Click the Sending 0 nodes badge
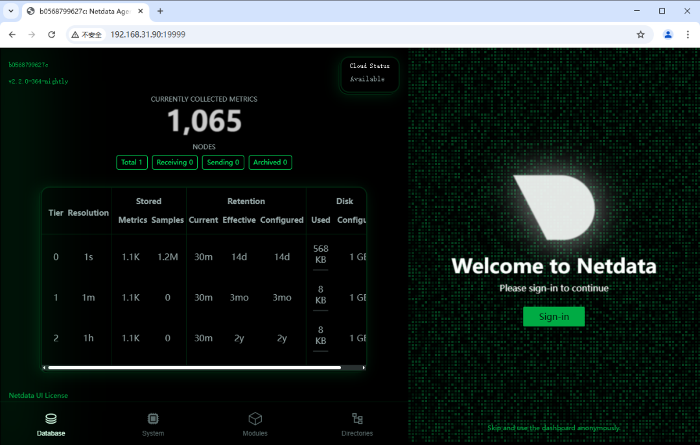The image size is (700, 445). (223, 163)
